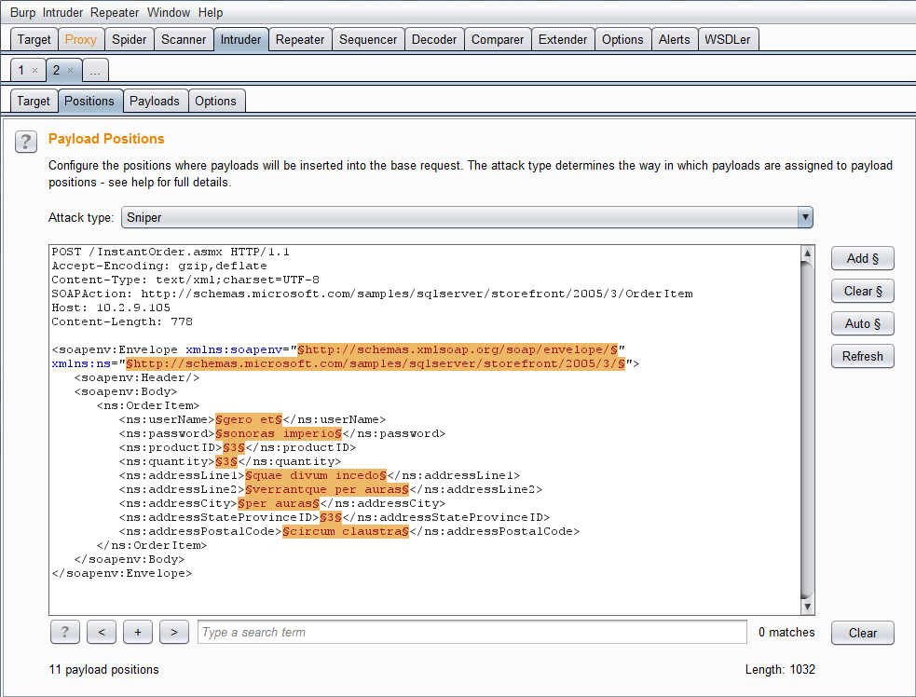Open the Repeater menu

point(115,12)
